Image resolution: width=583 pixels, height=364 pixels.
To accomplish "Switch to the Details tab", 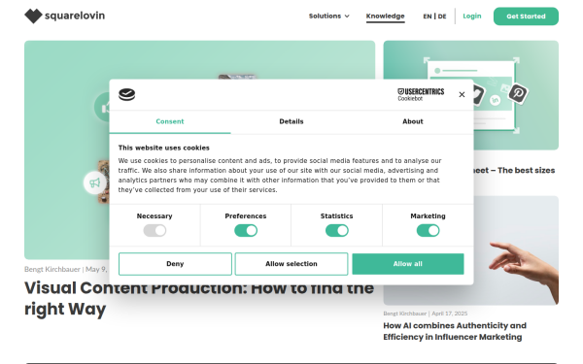I will point(291,122).
